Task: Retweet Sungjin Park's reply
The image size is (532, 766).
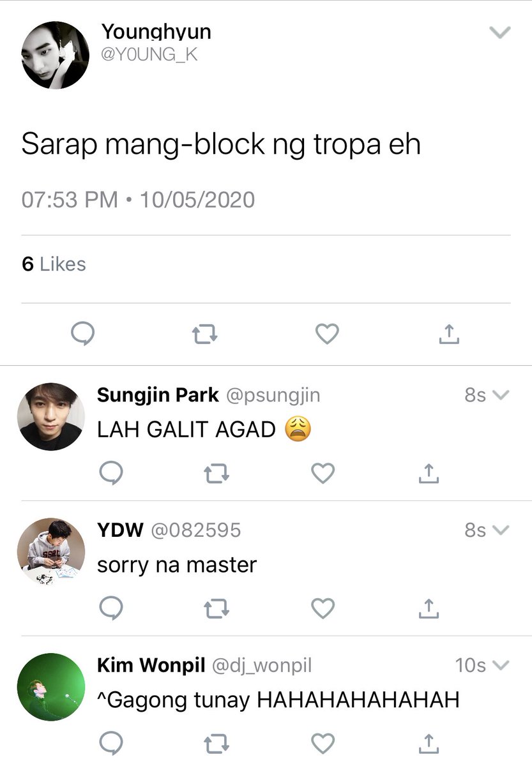Action: point(217,473)
